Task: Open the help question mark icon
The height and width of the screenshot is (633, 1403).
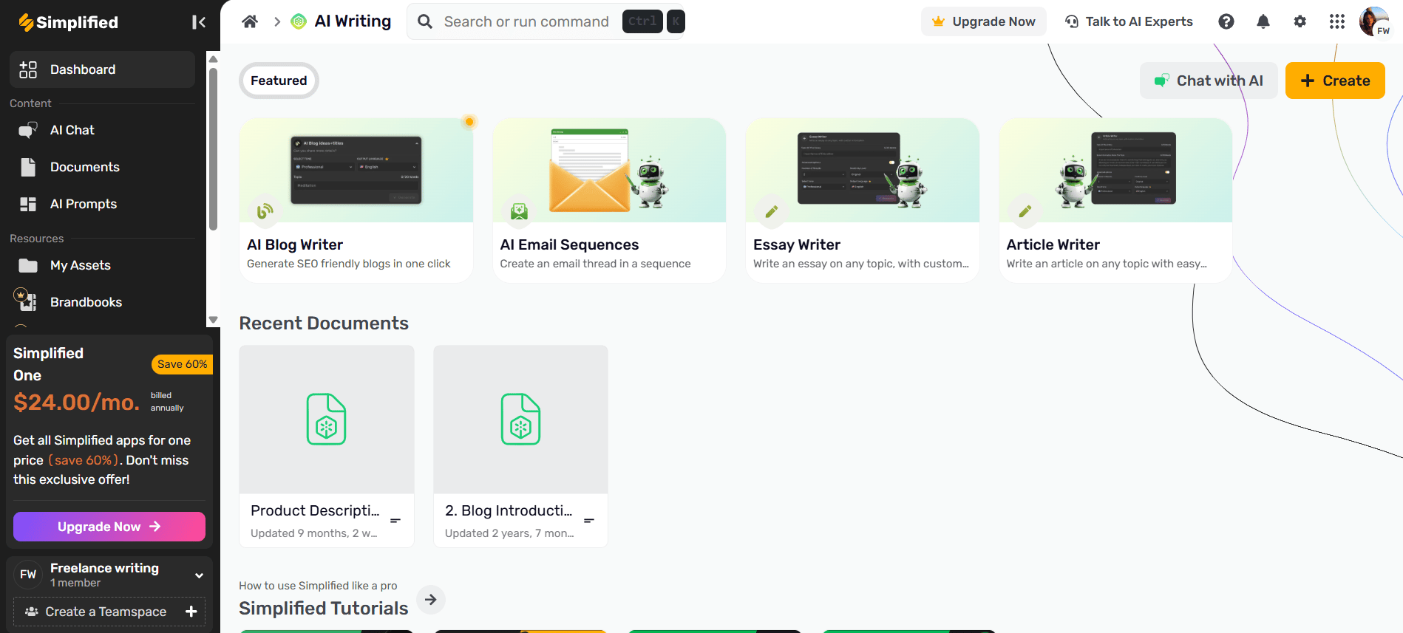Action: [x=1226, y=21]
